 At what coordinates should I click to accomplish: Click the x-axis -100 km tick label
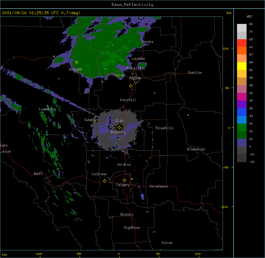(38, 254)
